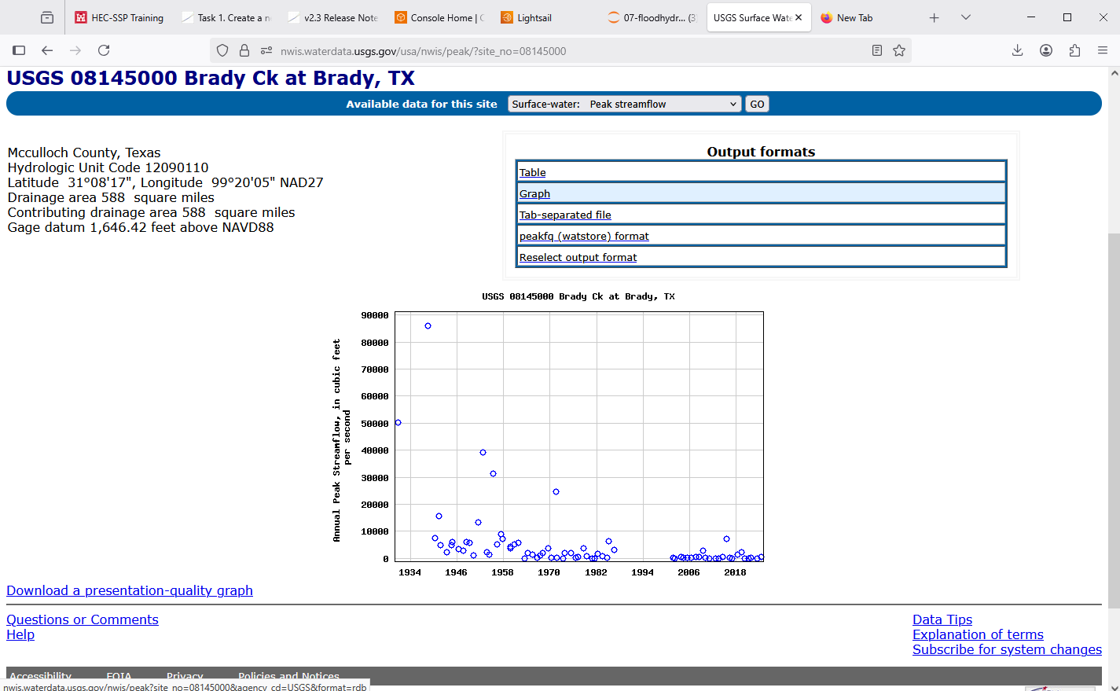
Task: Open the extensions puzzle icon
Action: coord(1074,50)
